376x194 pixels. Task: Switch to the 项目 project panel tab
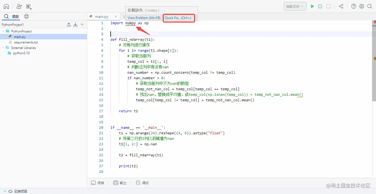11,17
